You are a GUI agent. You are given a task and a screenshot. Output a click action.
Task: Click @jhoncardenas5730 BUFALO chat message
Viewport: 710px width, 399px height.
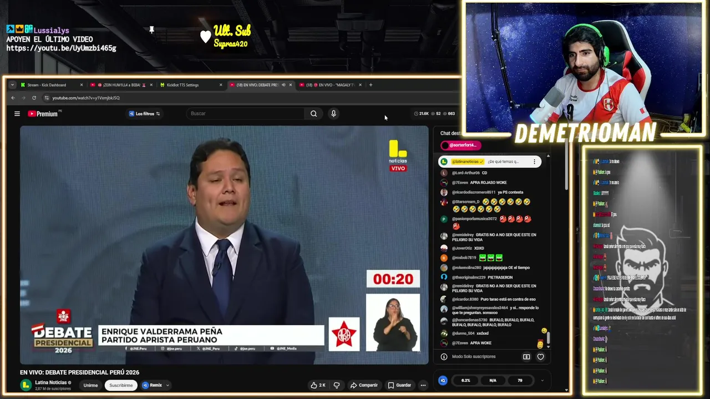pos(488,323)
